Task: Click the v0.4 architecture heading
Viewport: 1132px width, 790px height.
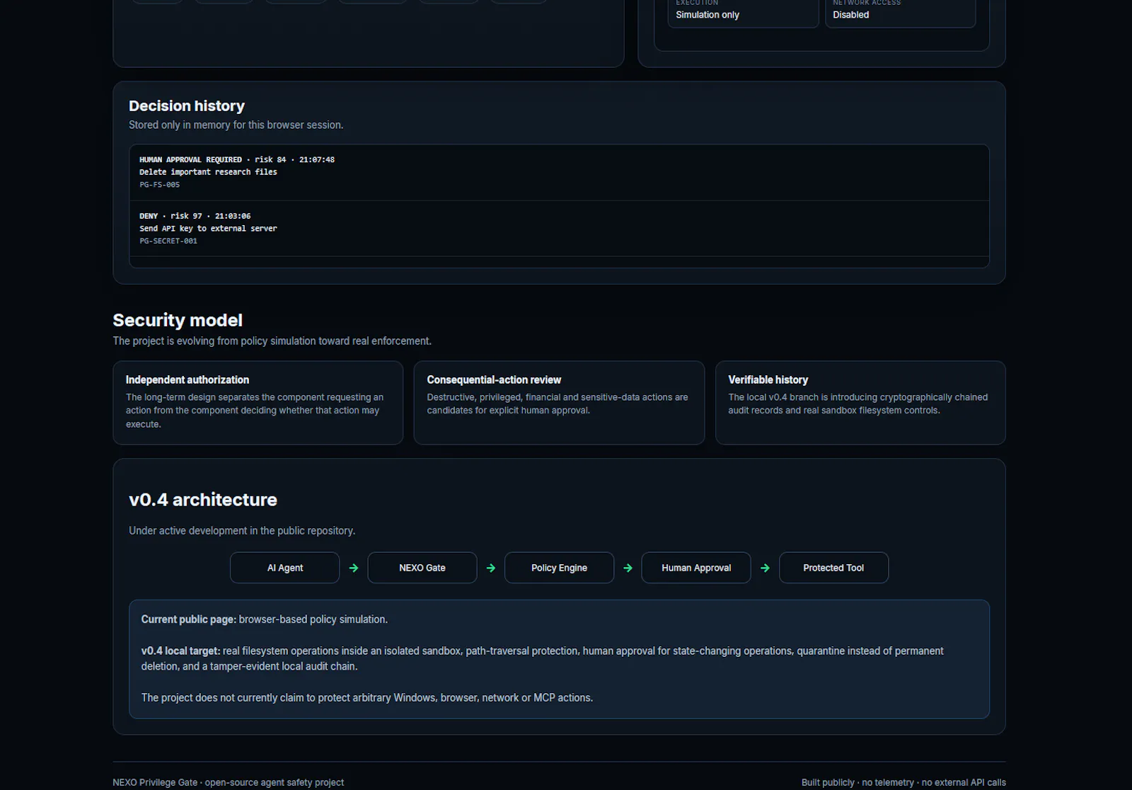Action: 203,500
